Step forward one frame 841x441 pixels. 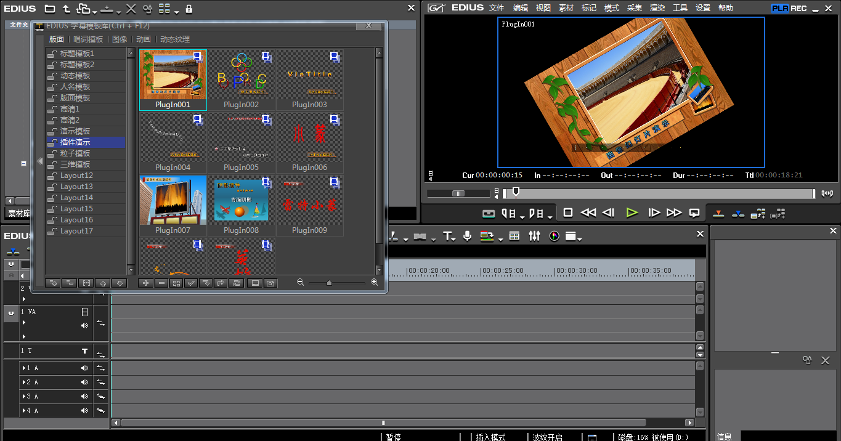(654, 212)
